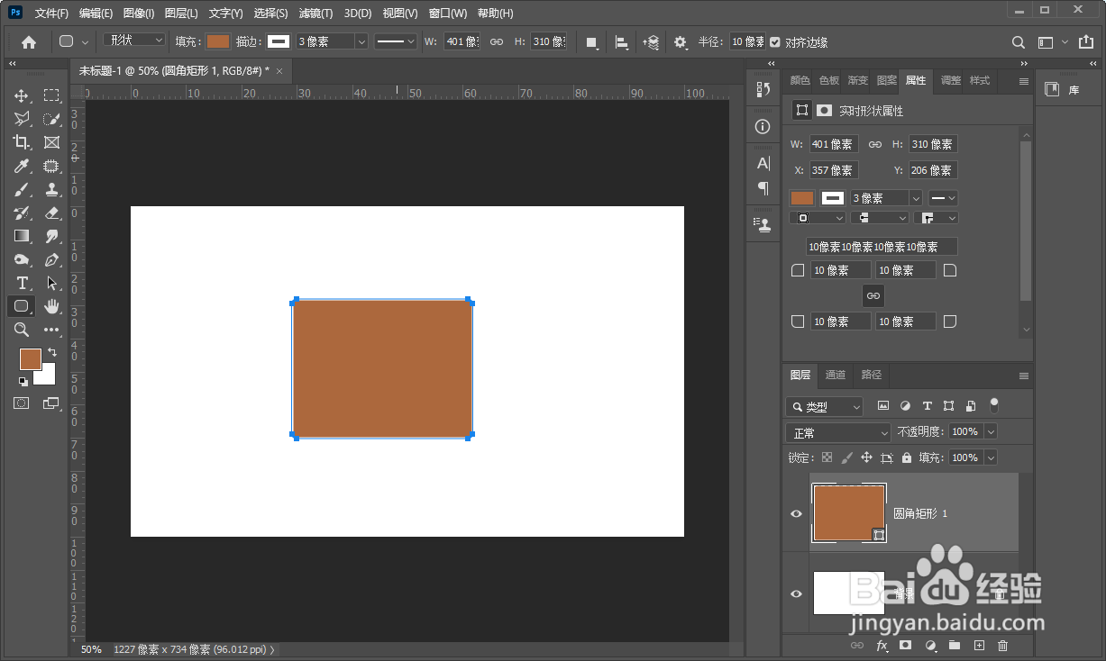Select the Quick Selection tool
This screenshot has height=661, width=1106.
[51, 119]
